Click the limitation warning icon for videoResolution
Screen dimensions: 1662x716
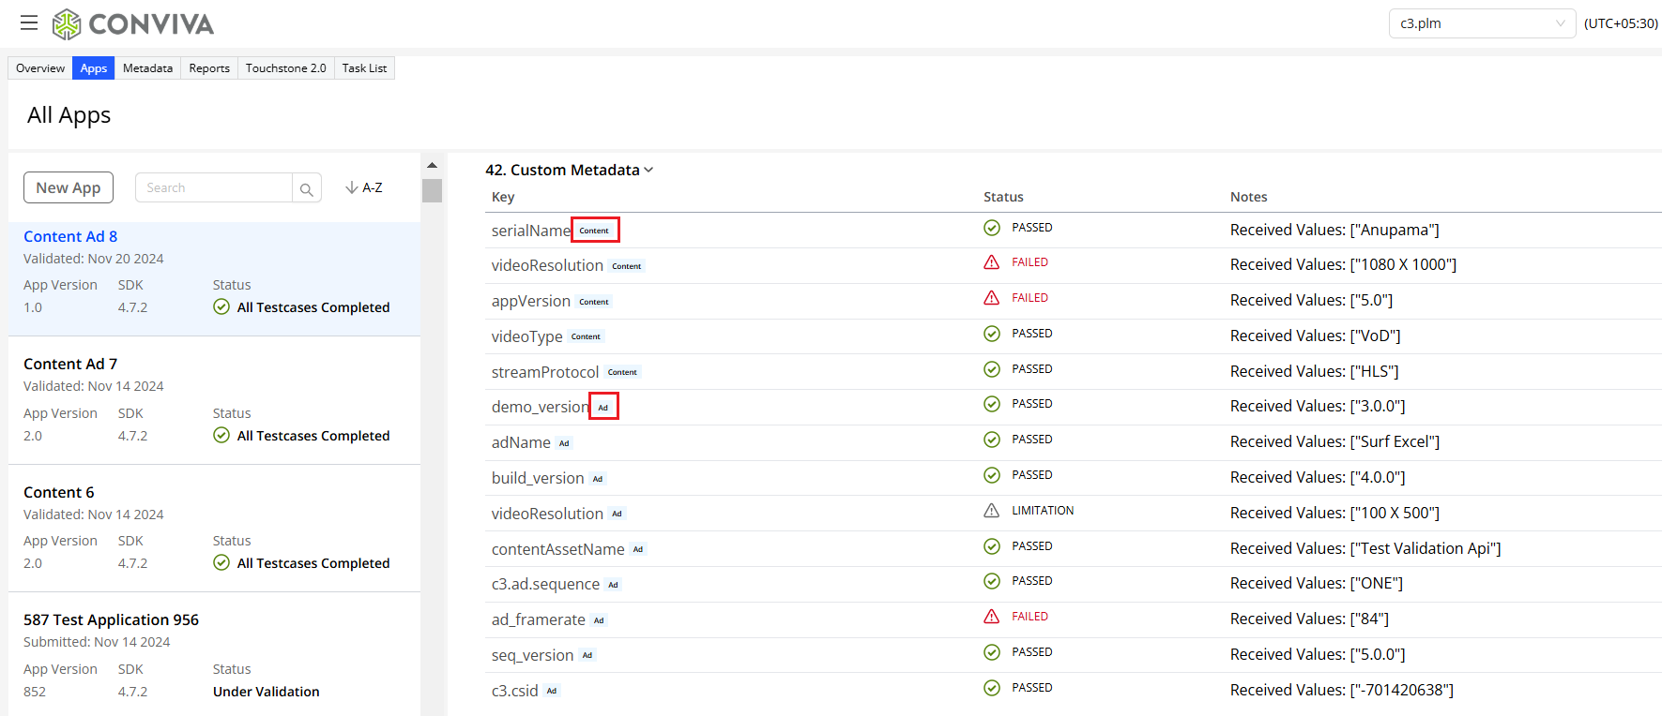pyautogui.click(x=991, y=511)
